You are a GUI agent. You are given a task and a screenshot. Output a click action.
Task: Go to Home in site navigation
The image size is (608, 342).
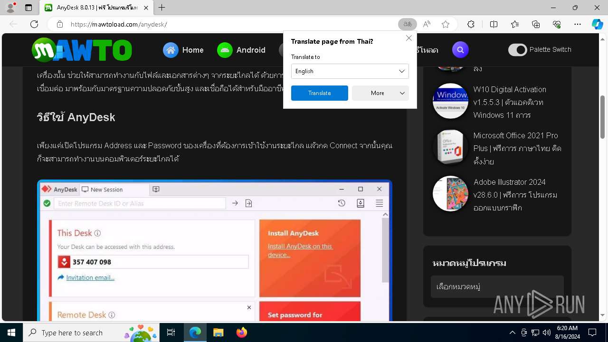tap(183, 50)
